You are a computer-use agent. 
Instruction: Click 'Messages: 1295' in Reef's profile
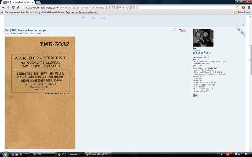[201, 57]
